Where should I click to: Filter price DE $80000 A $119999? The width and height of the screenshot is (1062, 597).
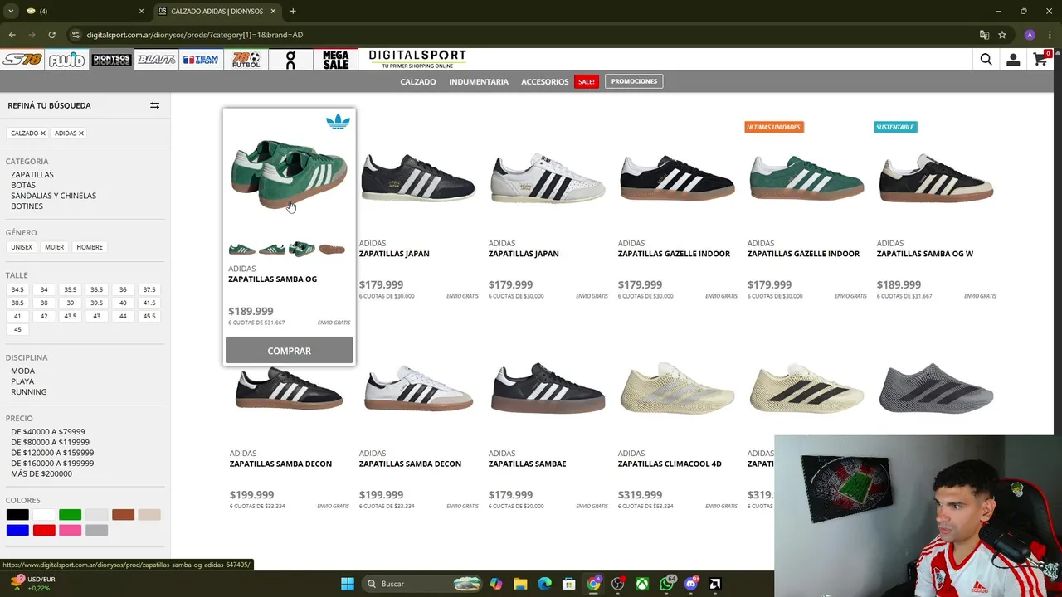50,443
